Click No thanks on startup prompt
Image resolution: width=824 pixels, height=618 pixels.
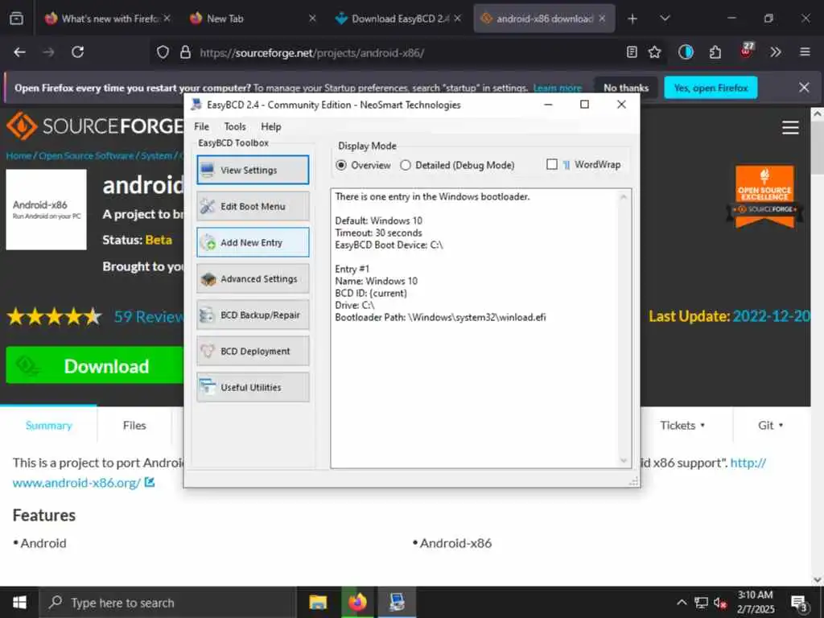coord(626,88)
